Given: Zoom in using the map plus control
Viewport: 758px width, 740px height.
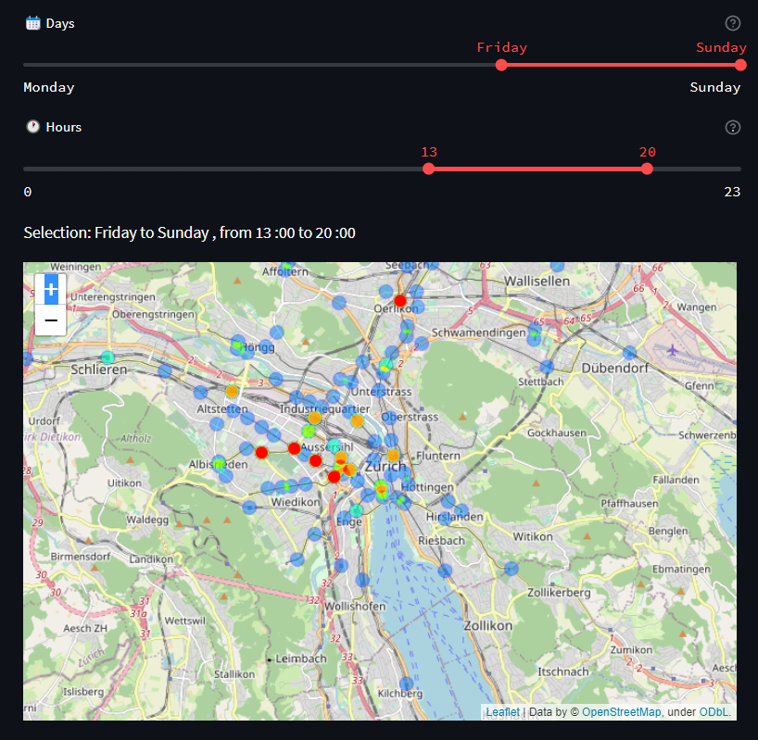Looking at the screenshot, I should 50,290.
